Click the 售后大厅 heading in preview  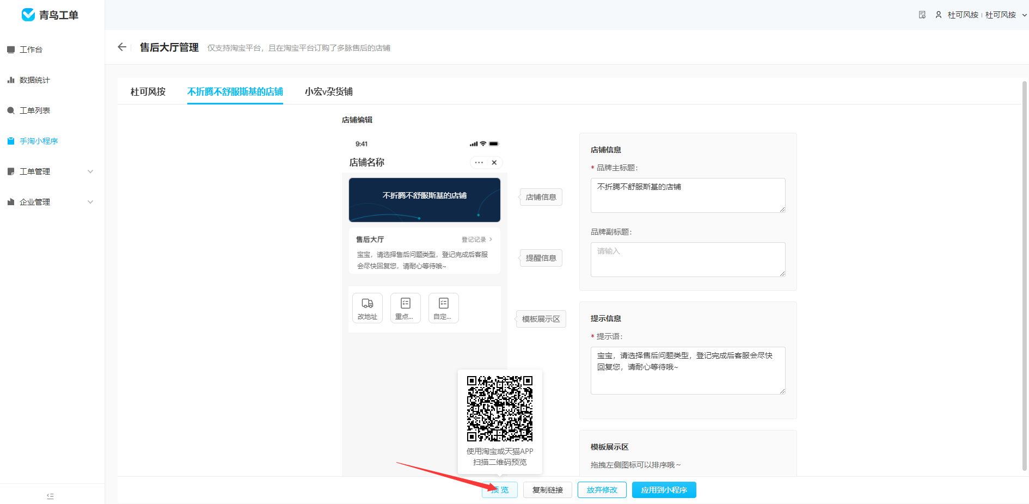pyautogui.click(x=370, y=239)
